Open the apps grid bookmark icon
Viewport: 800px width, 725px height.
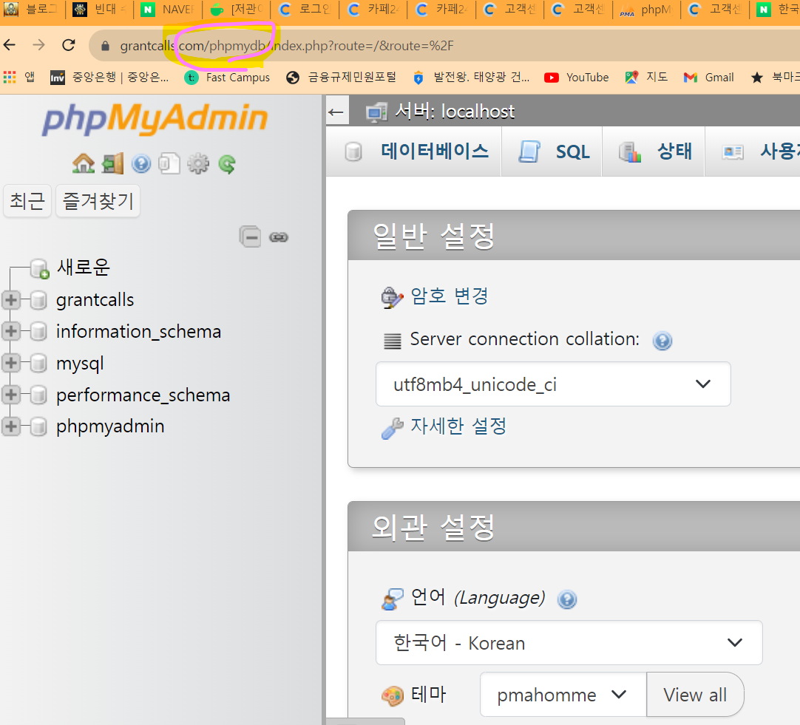pos(10,77)
